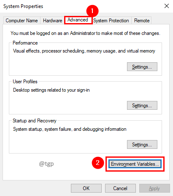Viewport: 173px width, 196px height.
Task: Open the Hardware tab
Action: (x=52, y=21)
